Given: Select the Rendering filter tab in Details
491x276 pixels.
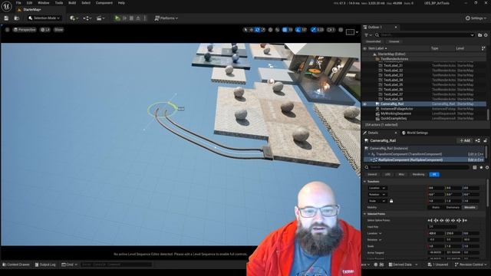Looking at the screenshot, I should pyautogui.click(x=418, y=174).
